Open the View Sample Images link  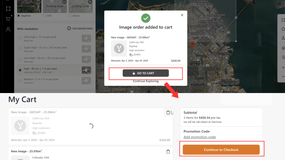82,28
